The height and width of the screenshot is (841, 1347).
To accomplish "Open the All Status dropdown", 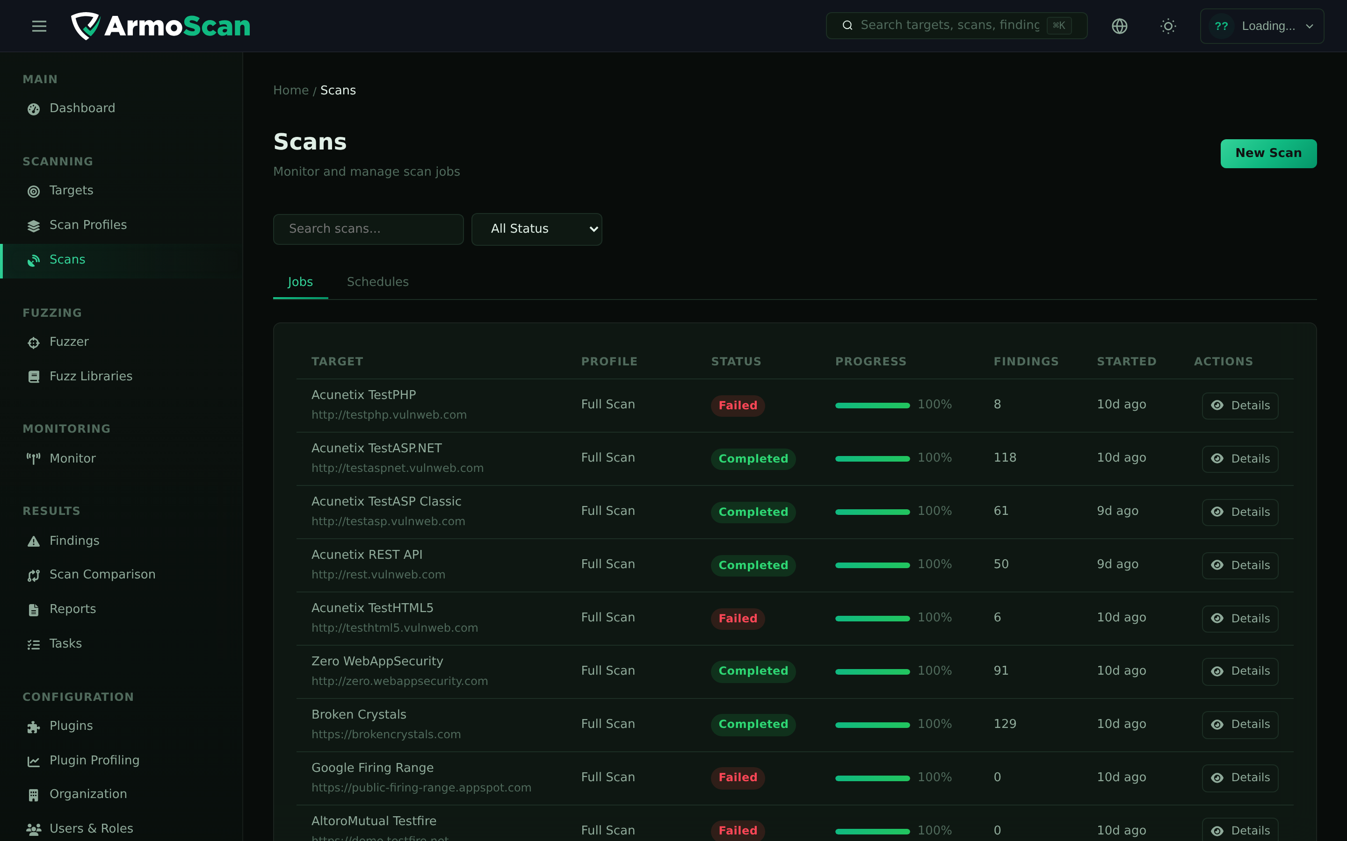I will tap(536, 229).
